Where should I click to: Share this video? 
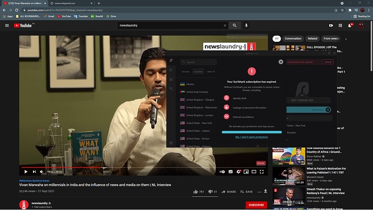(x=229, y=192)
